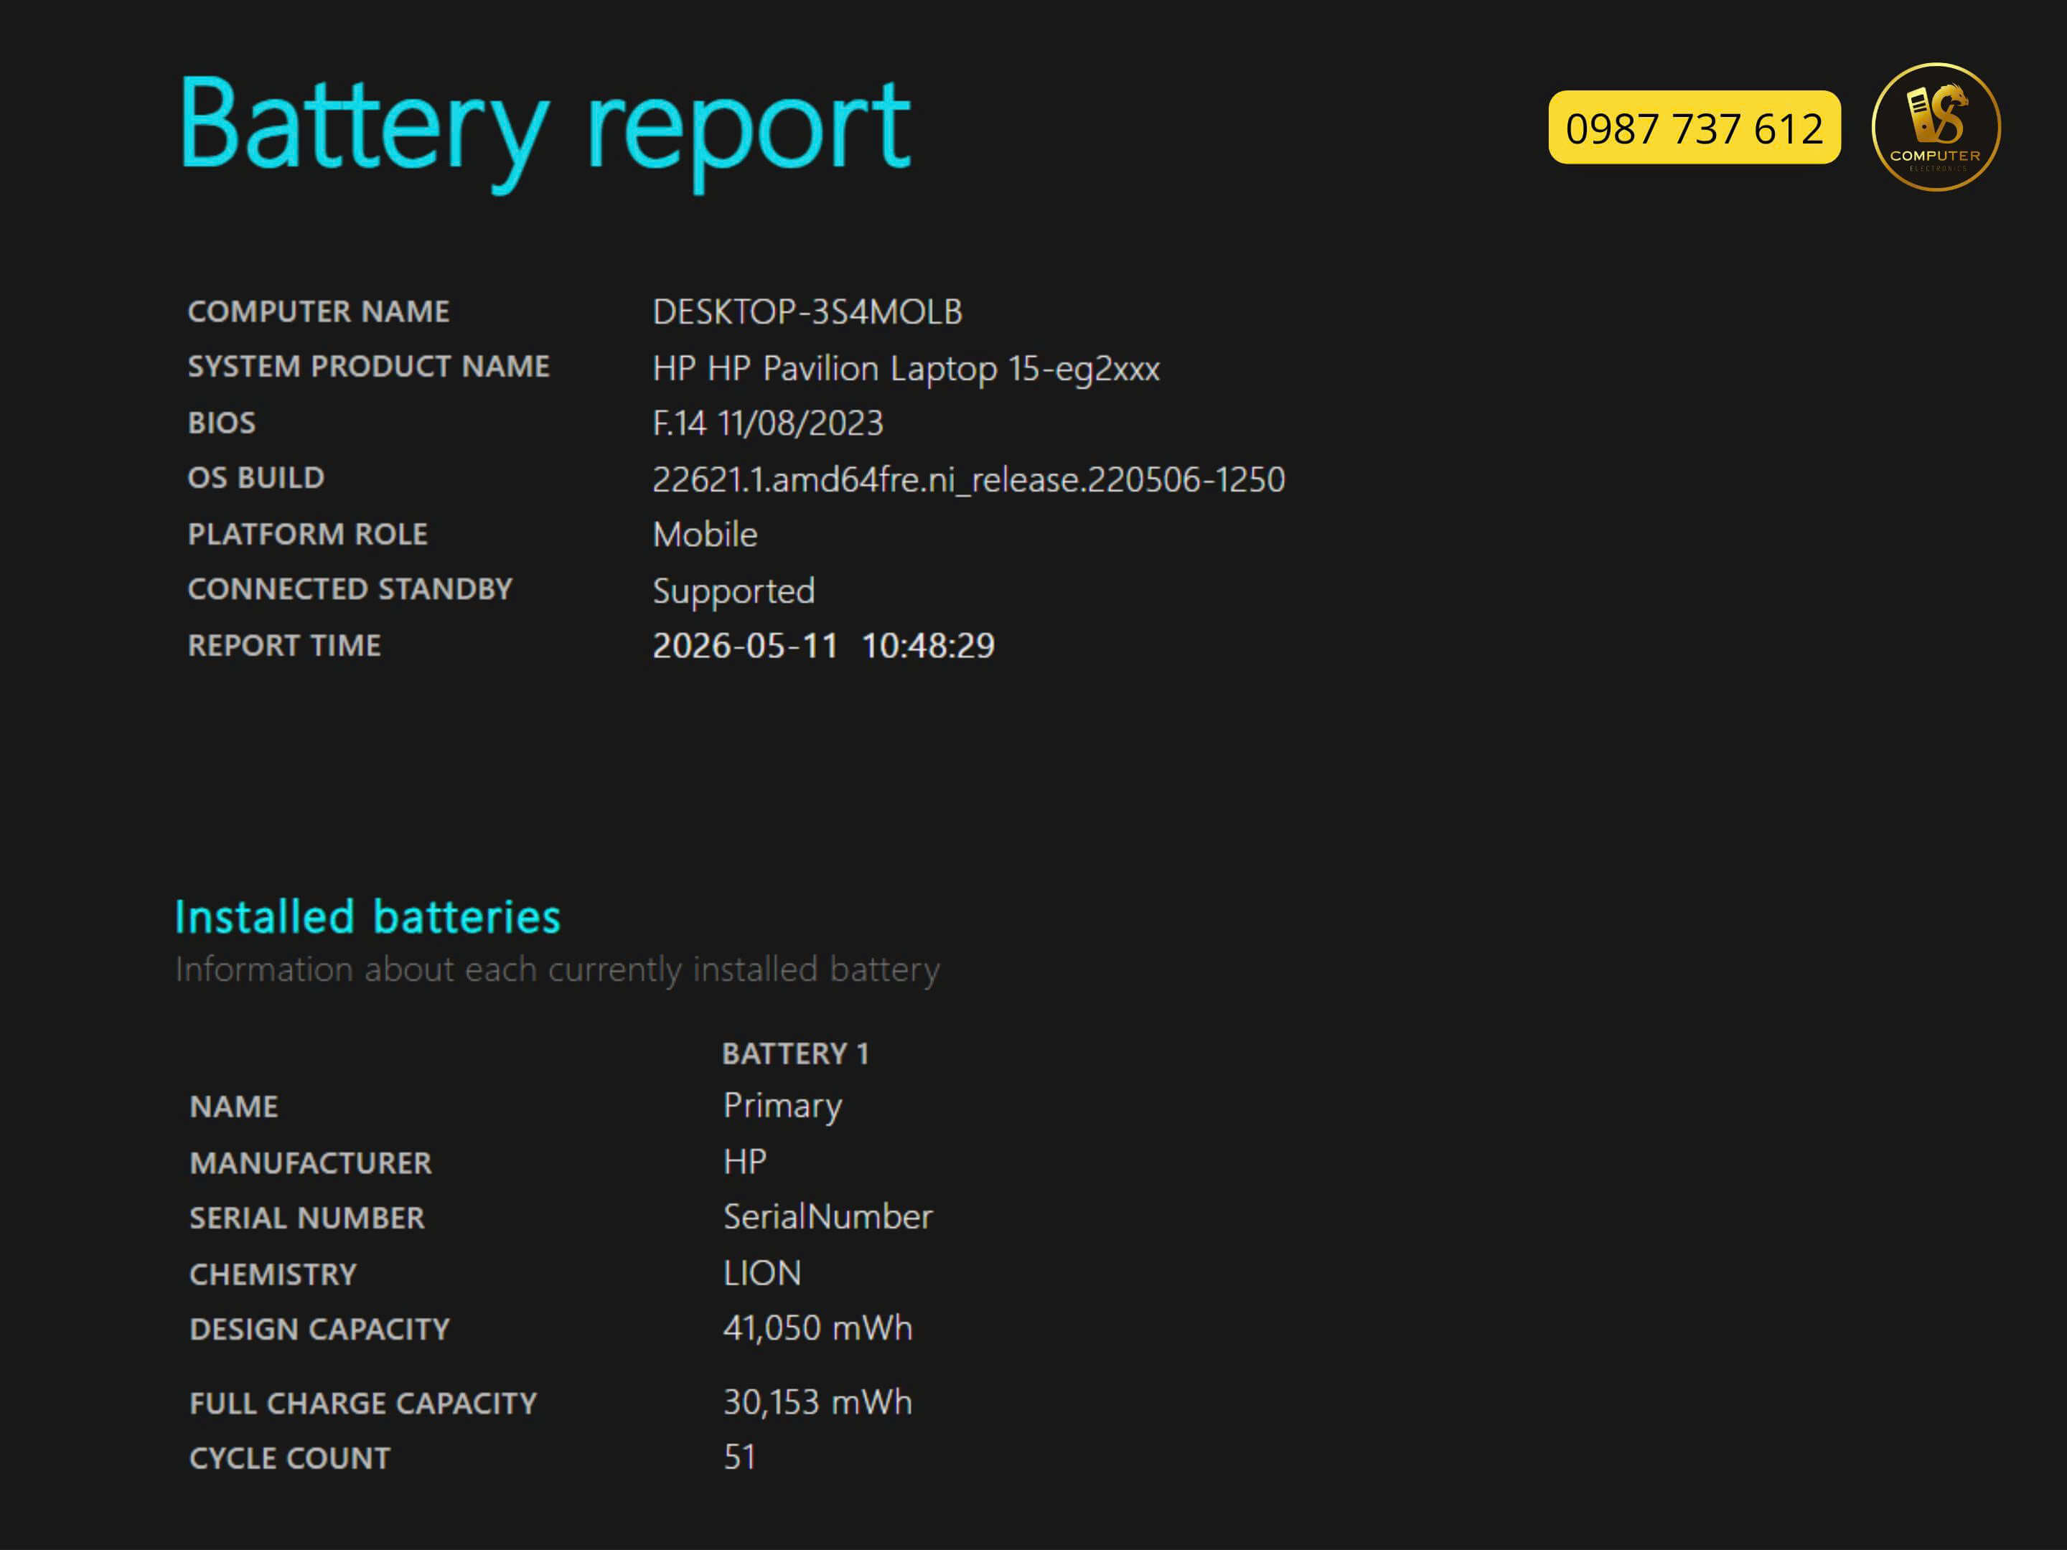Select the CYCLE COUNT row label
Screen dimensions: 2067x1550
(290, 1458)
